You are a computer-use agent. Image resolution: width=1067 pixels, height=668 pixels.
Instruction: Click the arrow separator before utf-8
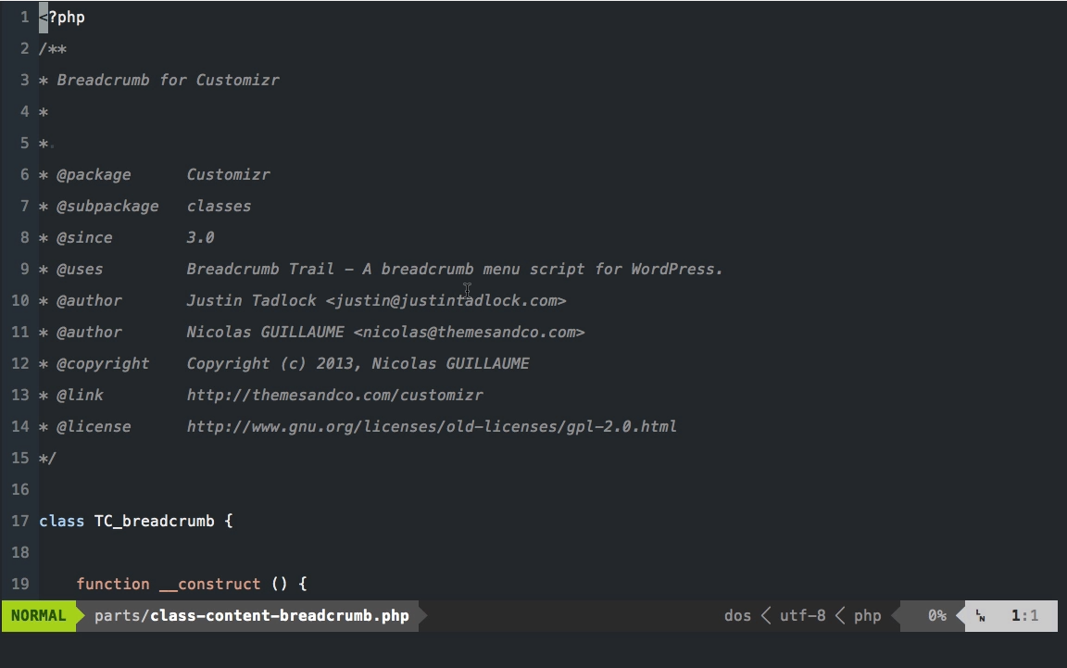pyautogui.click(x=766, y=615)
